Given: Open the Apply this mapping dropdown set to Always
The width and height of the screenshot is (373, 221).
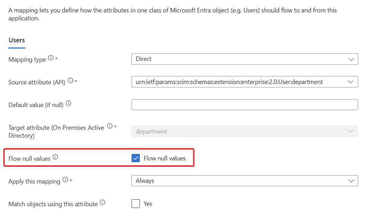Looking at the screenshot, I should pos(245,181).
